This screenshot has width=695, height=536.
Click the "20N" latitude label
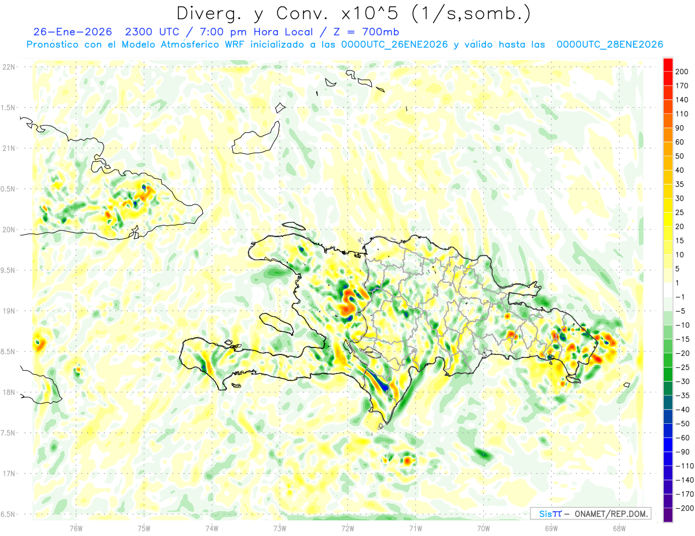(9, 230)
